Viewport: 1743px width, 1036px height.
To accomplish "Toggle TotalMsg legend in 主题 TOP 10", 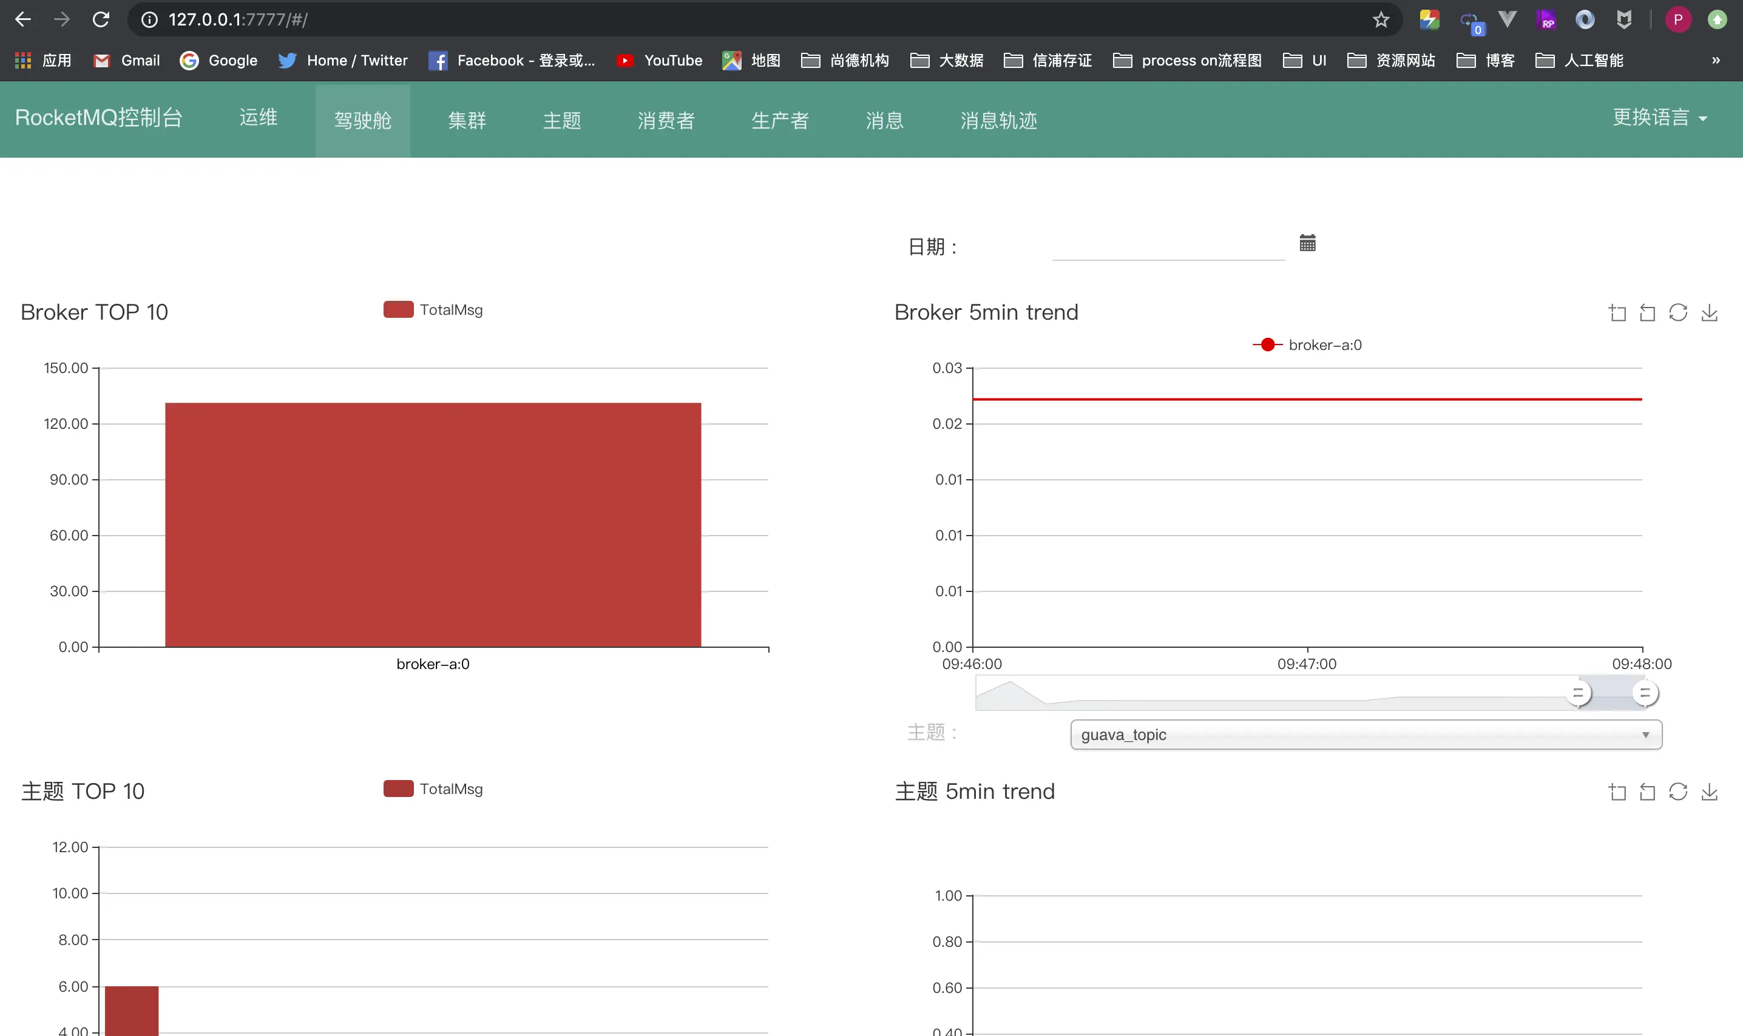I will tap(433, 789).
